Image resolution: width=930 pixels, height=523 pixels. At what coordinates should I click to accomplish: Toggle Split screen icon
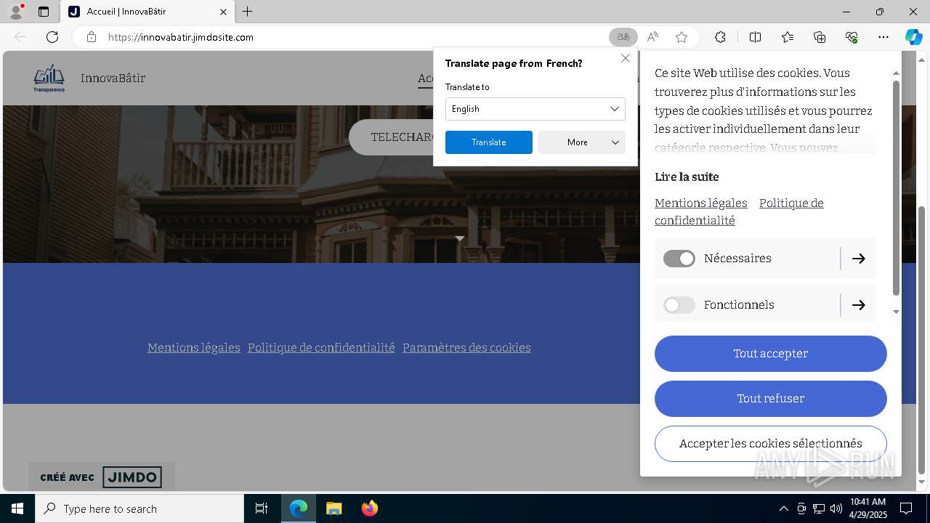[x=755, y=37]
